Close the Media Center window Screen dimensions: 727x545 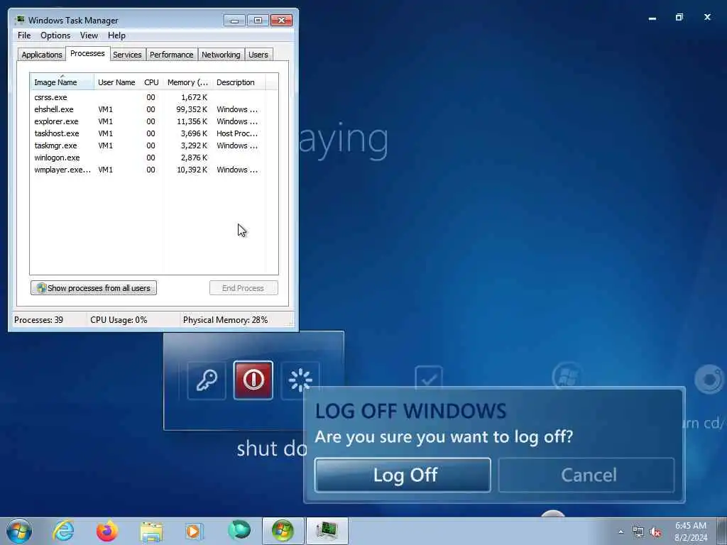tap(707, 17)
